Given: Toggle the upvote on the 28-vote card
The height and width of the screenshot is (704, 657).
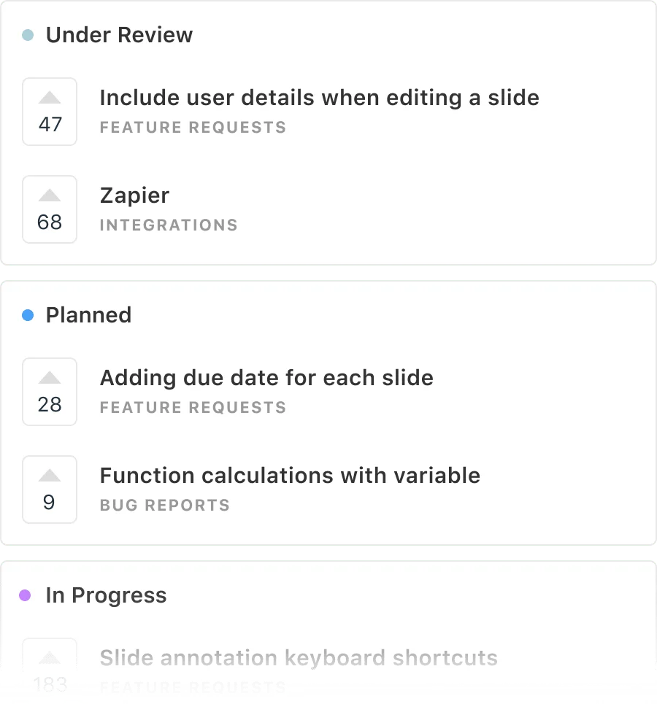Looking at the screenshot, I should pyautogui.click(x=49, y=392).
